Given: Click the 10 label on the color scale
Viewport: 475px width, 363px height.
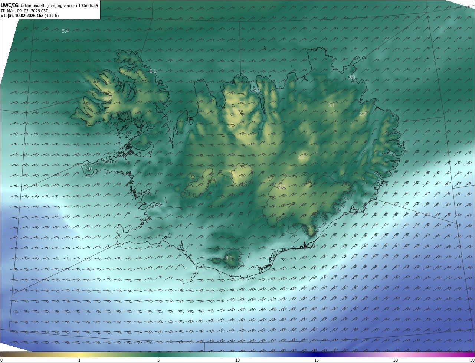Looking at the screenshot, I should click(x=237, y=360).
